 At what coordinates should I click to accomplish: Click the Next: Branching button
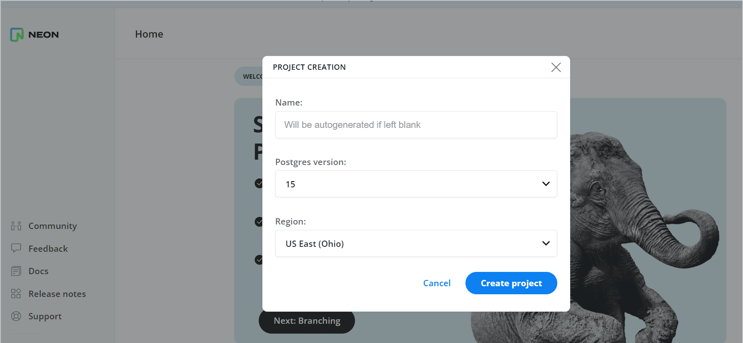click(x=307, y=321)
